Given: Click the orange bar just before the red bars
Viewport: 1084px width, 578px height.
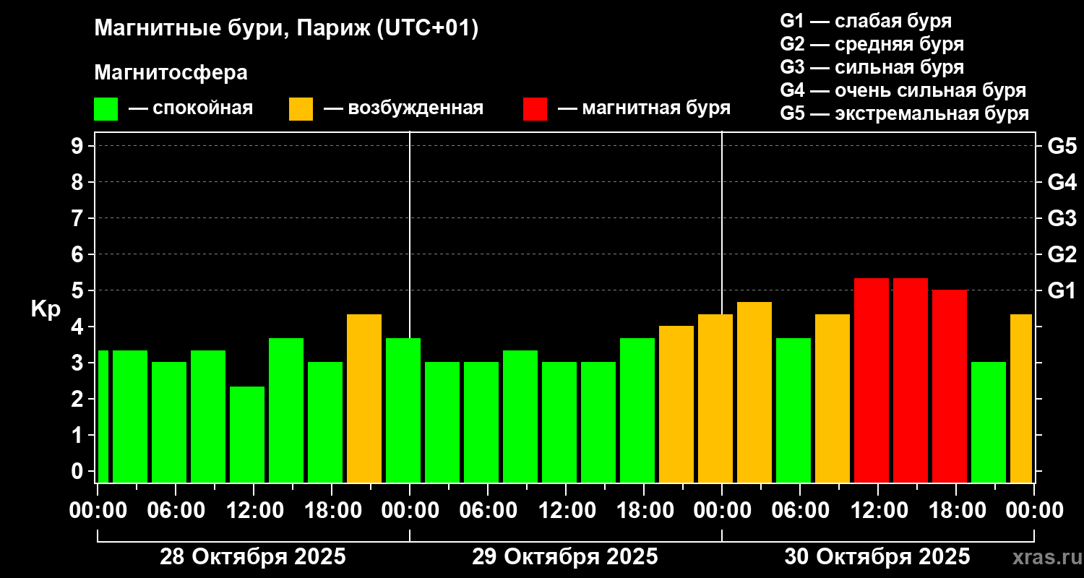Looking at the screenshot, I should 833,398.
